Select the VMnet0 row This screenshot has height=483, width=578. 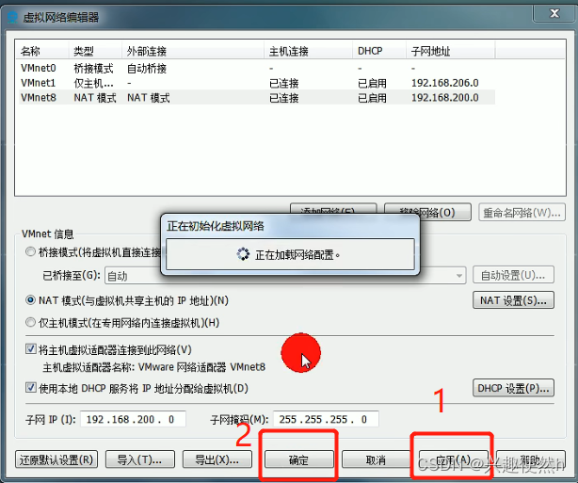(x=257, y=68)
